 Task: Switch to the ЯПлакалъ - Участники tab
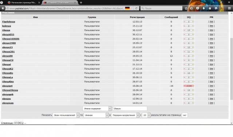tap(60, 3)
